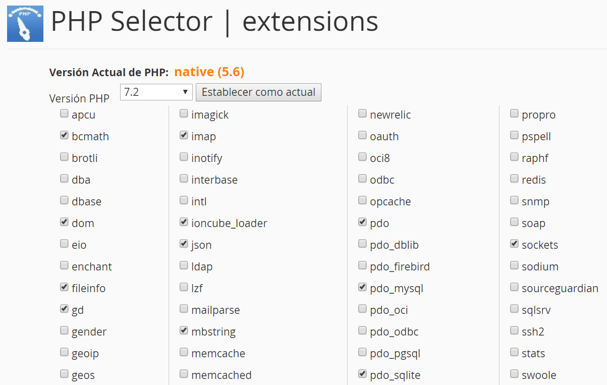
Task: Click the native (5.6) version text
Action: coord(209,72)
